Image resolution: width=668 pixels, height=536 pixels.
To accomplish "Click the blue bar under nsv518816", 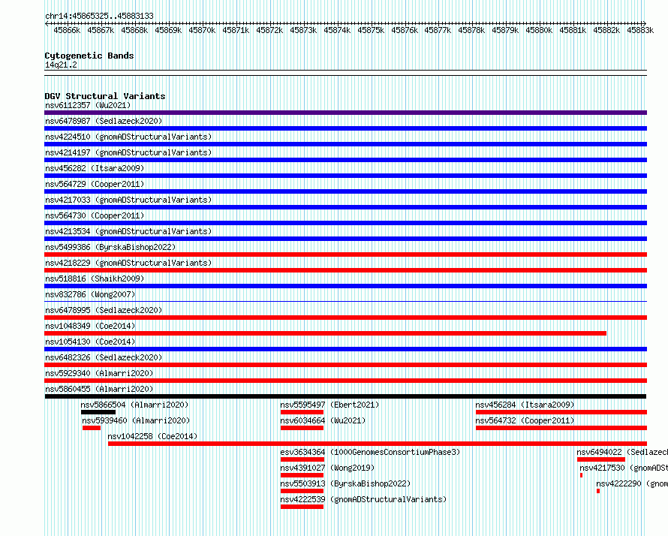I will tap(345, 286).
